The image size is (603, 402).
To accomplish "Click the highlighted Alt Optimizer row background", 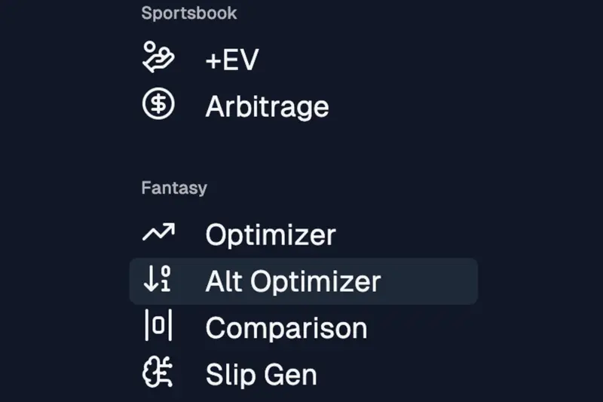I will point(430,281).
